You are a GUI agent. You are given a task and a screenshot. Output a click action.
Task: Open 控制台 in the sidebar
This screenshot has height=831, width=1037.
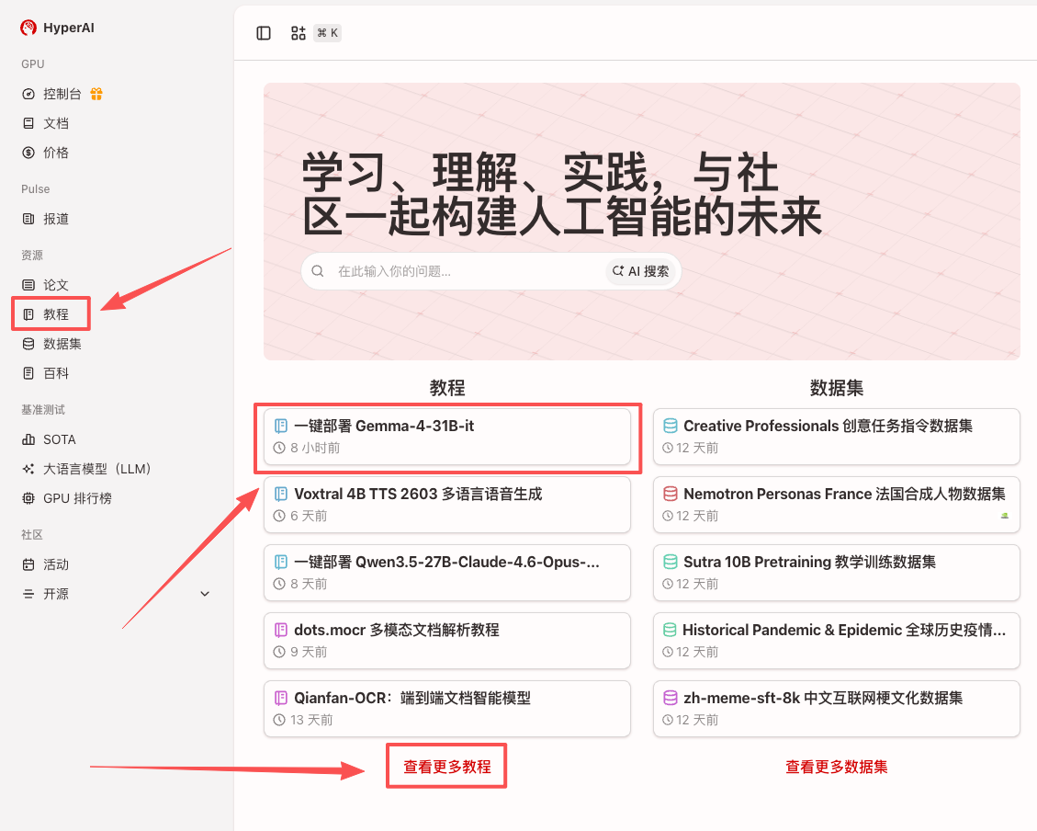(x=62, y=94)
